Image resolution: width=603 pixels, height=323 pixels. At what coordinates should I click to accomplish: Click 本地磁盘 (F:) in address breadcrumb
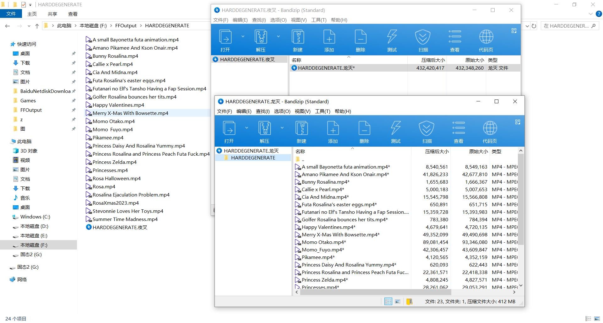tap(93, 26)
